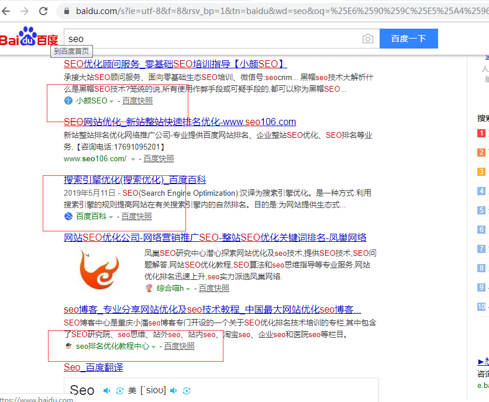489x402 pixels.
Task: Click the 咨询电话:17691095201 snippet text
Action: [x=120, y=147]
